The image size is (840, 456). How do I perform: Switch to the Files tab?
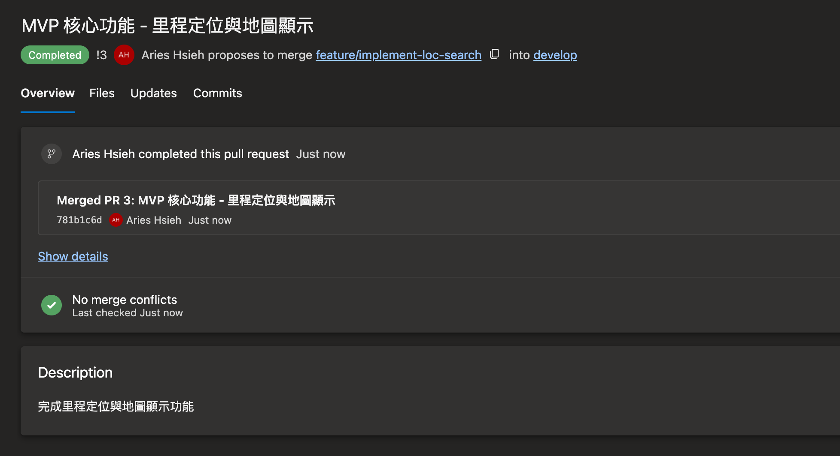click(102, 93)
